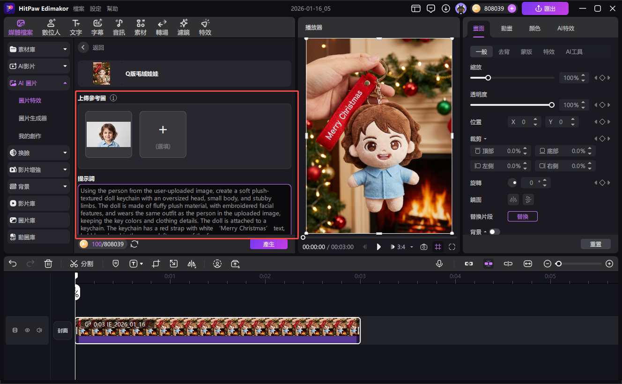Screen dimensions: 622x384
Task: Click the purple 產生 generate button
Action: click(x=268, y=244)
